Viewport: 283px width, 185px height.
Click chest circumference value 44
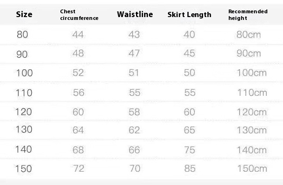pos(78,35)
